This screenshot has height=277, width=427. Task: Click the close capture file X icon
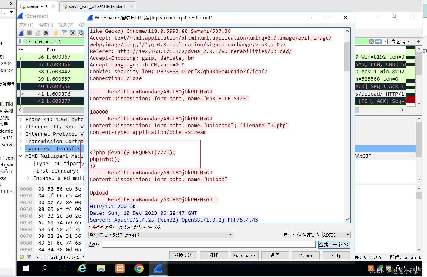pyautogui.click(x=73, y=33)
